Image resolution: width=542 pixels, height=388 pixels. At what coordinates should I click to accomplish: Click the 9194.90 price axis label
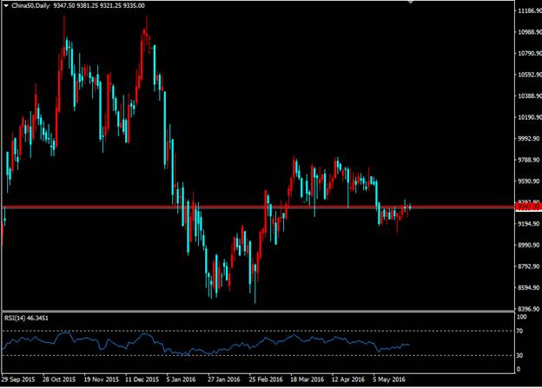coord(529,224)
